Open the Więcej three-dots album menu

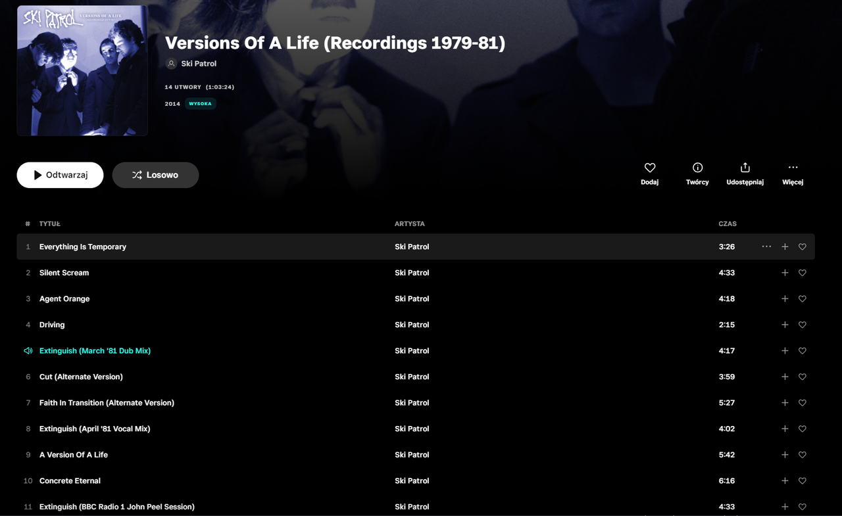[793, 168]
